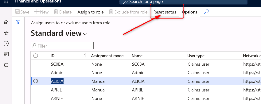Show the filter pane funnel icon
261x104 pixels.
pyautogui.click(x=18, y=22)
